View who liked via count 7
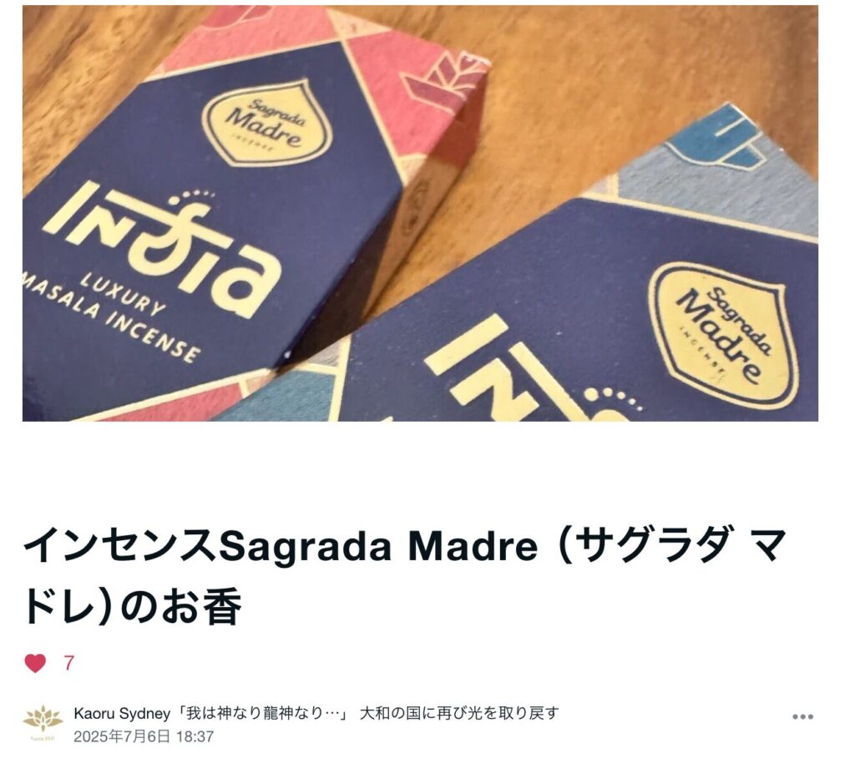Viewport: 855px width, 779px height. click(x=68, y=664)
